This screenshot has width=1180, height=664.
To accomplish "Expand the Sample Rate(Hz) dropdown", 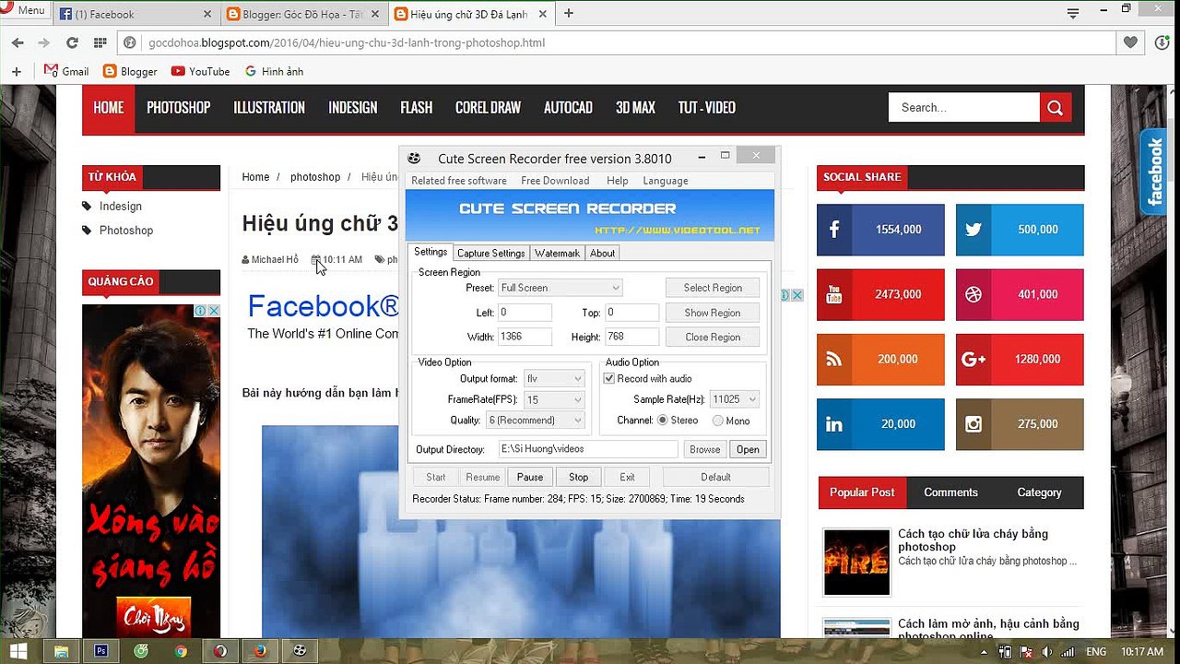I will point(734,399).
